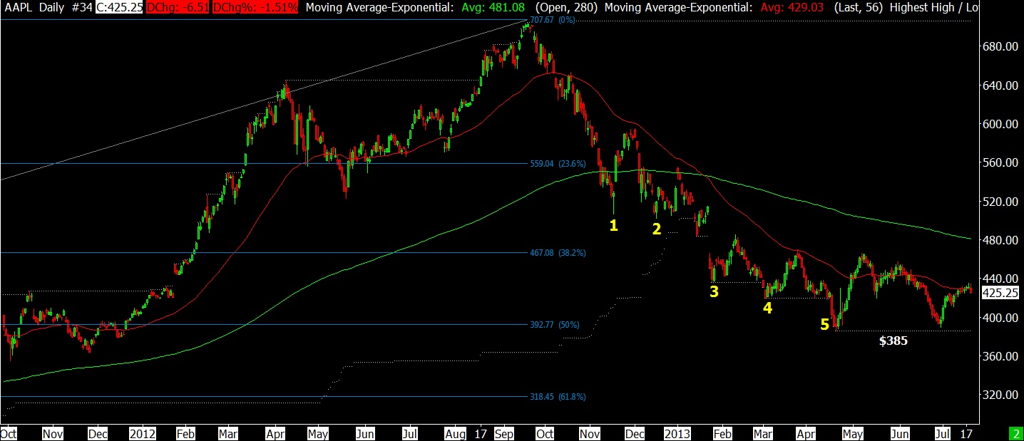This screenshot has height=441, width=1024.
Task: Click the 392.77 (50%) Fibonacci label
Action: pyautogui.click(x=554, y=325)
